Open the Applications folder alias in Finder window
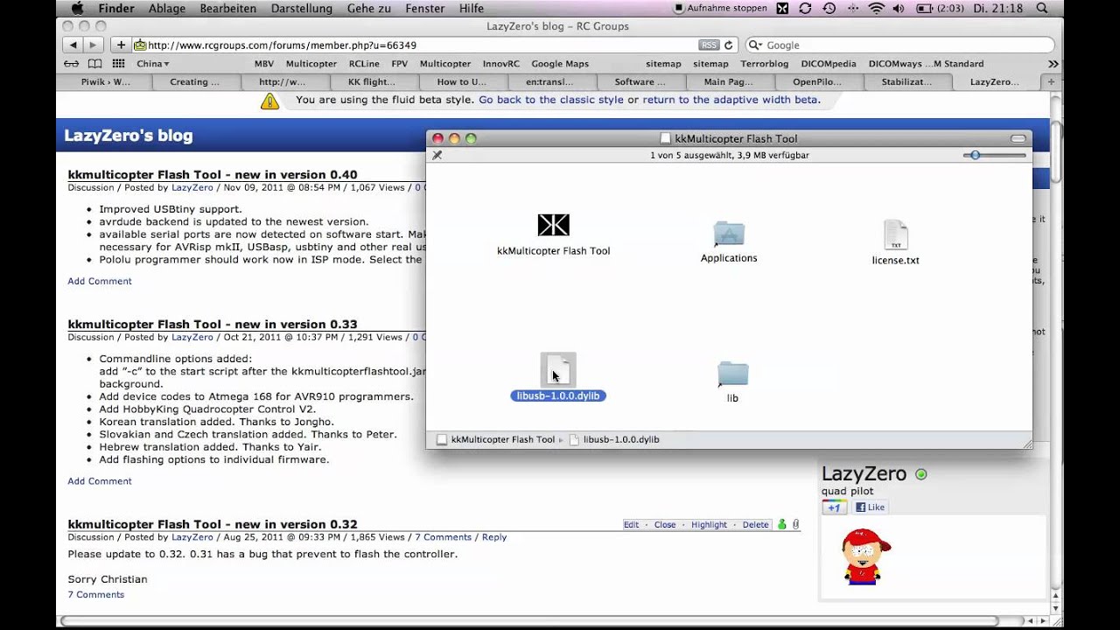 click(x=729, y=234)
